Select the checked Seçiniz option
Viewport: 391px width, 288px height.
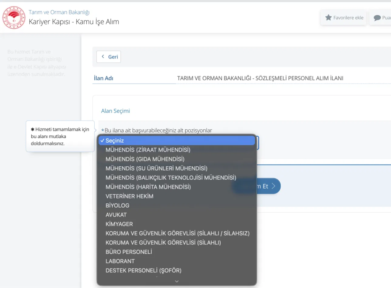(x=177, y=141)
